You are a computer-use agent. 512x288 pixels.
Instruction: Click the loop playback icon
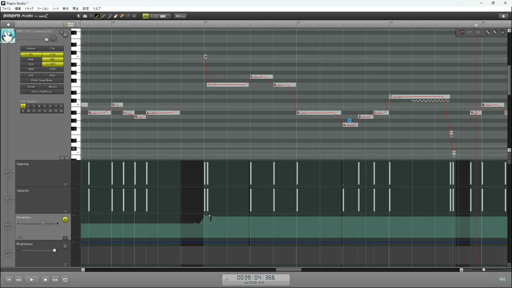pos(65,280)
